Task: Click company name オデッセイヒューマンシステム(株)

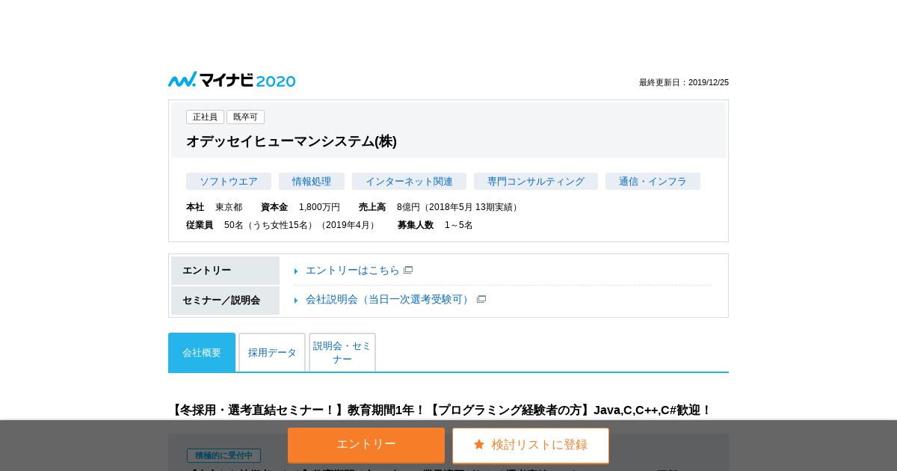Action: point(292,141)
